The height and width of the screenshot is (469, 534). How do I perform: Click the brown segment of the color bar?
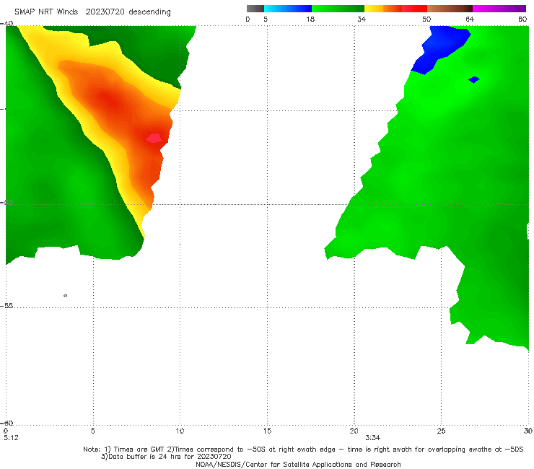[450, 9]
